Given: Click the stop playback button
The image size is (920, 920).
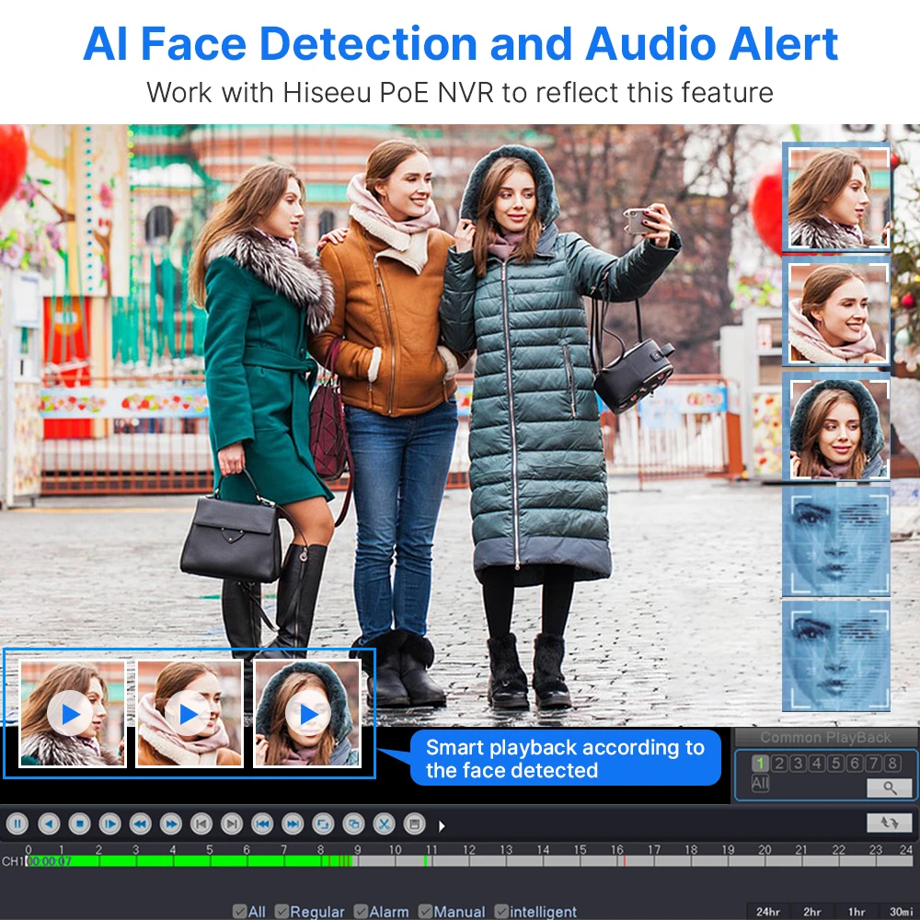Looking at the screenshot, I should 79,823.
